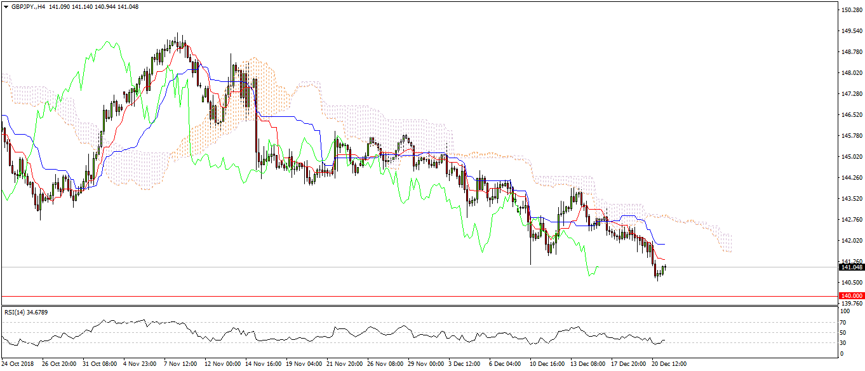
Task: Click the 142.020 price axis label
Action: tap(850, 241)
